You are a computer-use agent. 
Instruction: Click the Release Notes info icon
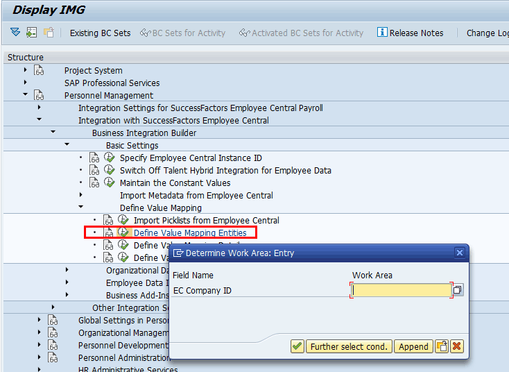(x=382, y=32)
